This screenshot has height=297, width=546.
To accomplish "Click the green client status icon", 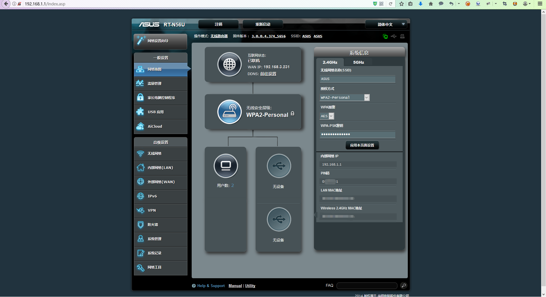I will [x=385, y=36].
